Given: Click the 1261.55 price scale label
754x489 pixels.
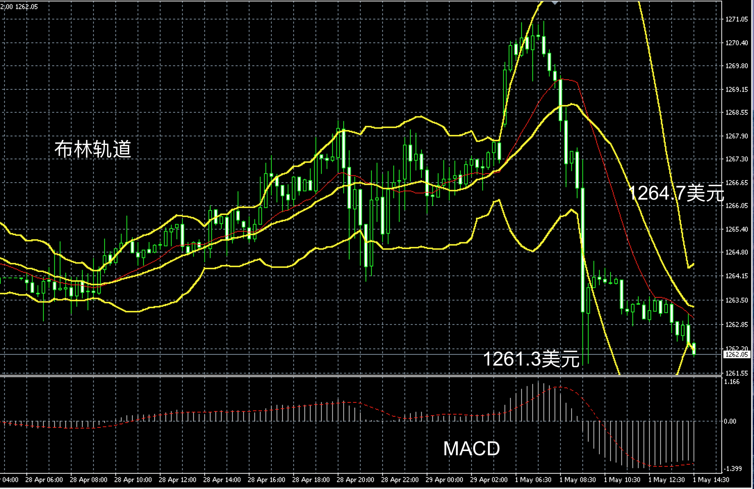Looking at the screenshot, I should coord(736,373).
